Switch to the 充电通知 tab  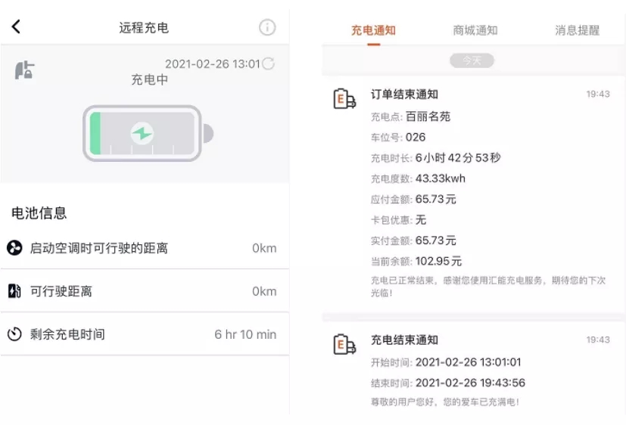pos(373,30)
